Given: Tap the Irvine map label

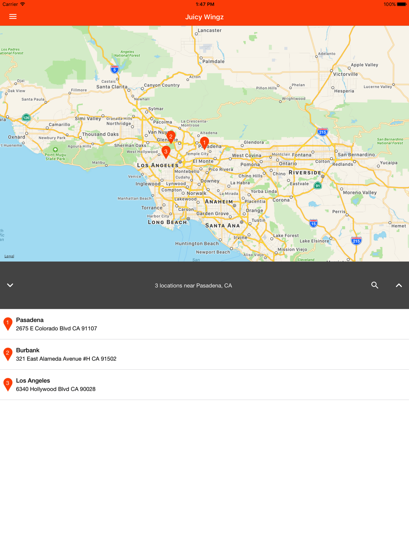Looking at the screenshot, I should (240, 237).
